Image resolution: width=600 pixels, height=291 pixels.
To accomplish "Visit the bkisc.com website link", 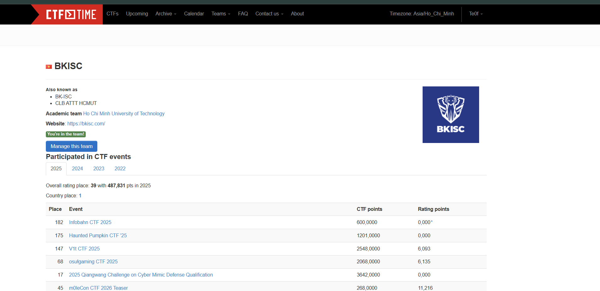I will pos(86,124).
